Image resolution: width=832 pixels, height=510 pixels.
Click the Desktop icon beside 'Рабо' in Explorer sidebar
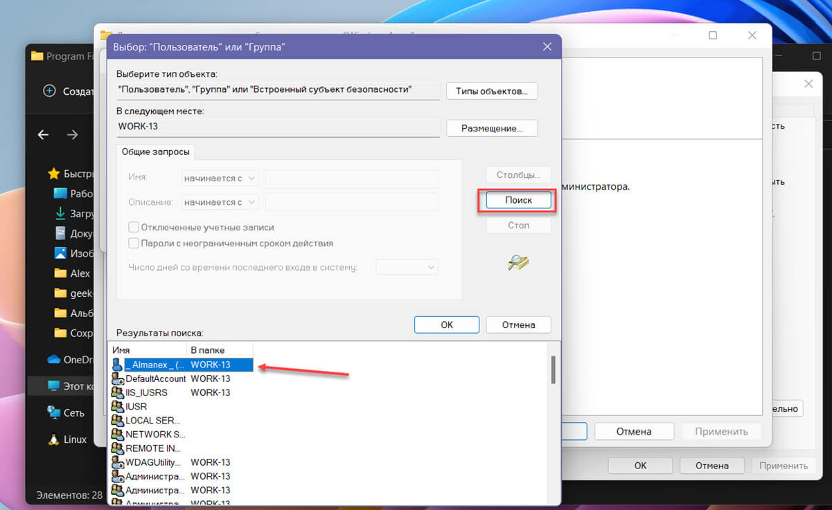click(60, 193)
